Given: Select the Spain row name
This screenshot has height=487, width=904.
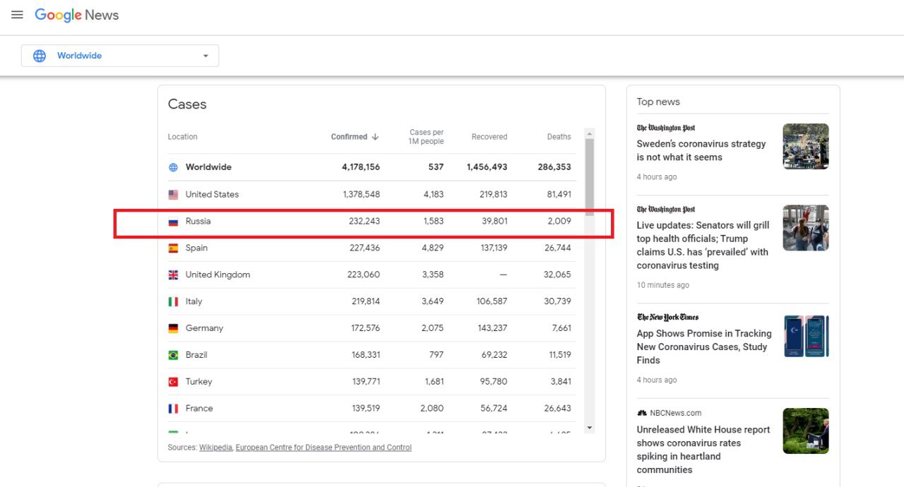Looking at the screenshot, I should pos(196,248).
